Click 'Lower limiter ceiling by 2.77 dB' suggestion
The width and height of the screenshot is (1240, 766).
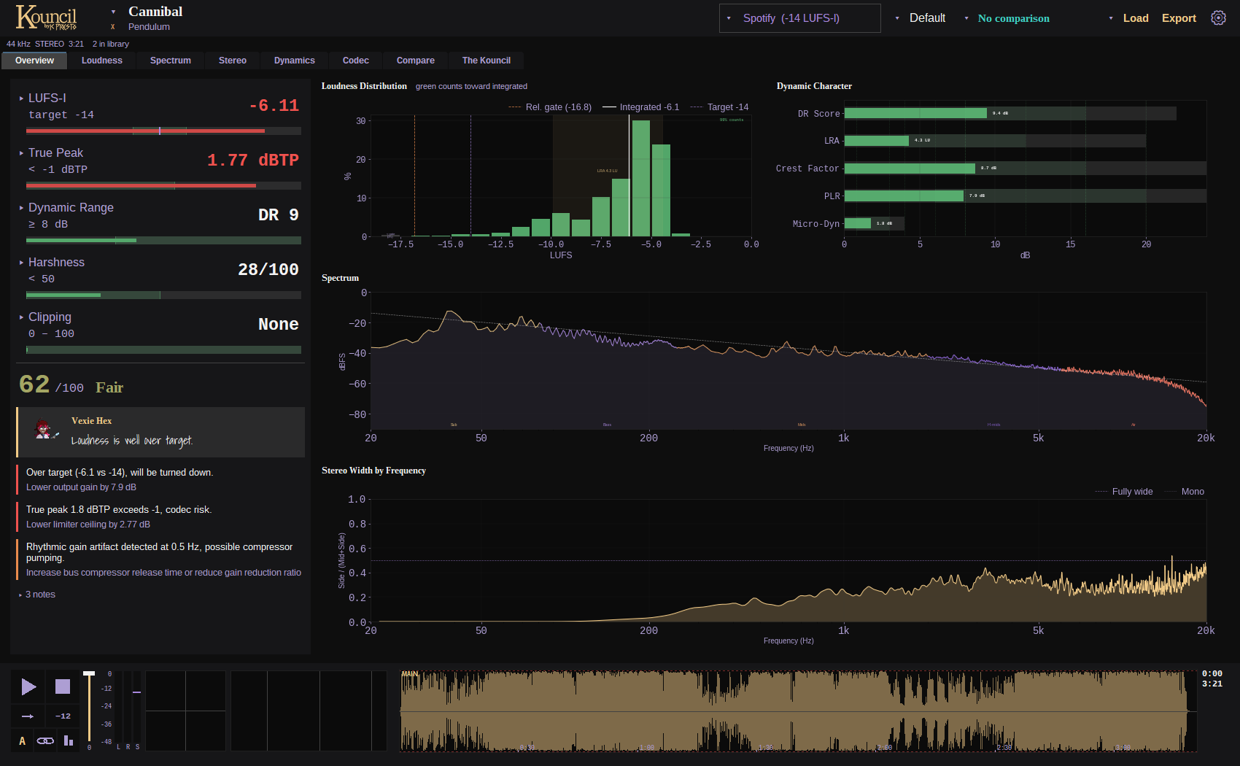[88, 525]
